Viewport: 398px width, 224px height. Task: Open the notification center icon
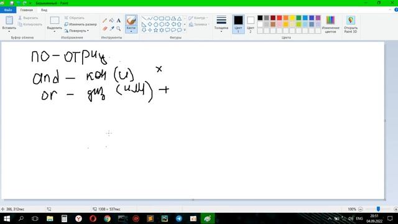tap(390, 218)
